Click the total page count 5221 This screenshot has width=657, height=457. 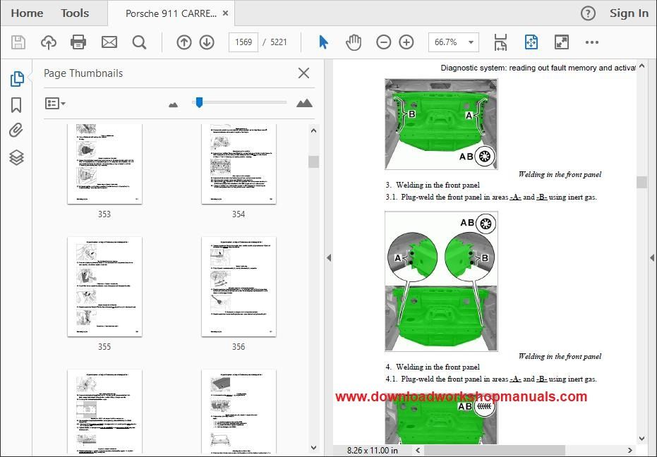tap(279, 42)
